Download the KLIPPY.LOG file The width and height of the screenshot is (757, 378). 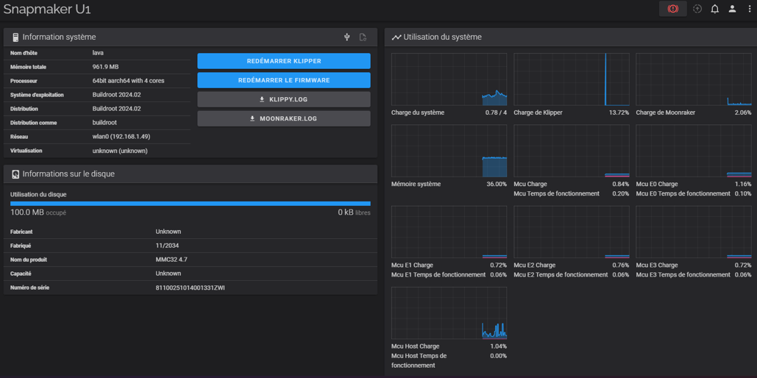[283, 99]
